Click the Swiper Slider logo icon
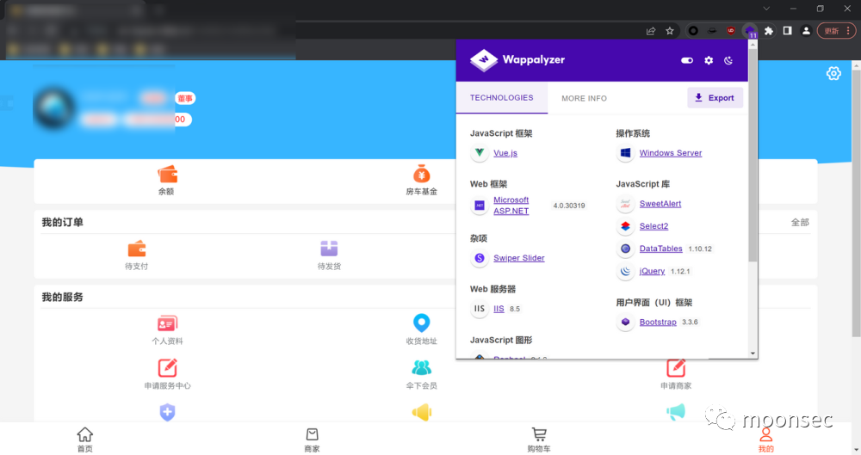861x455 pixels. pos(480,258)
